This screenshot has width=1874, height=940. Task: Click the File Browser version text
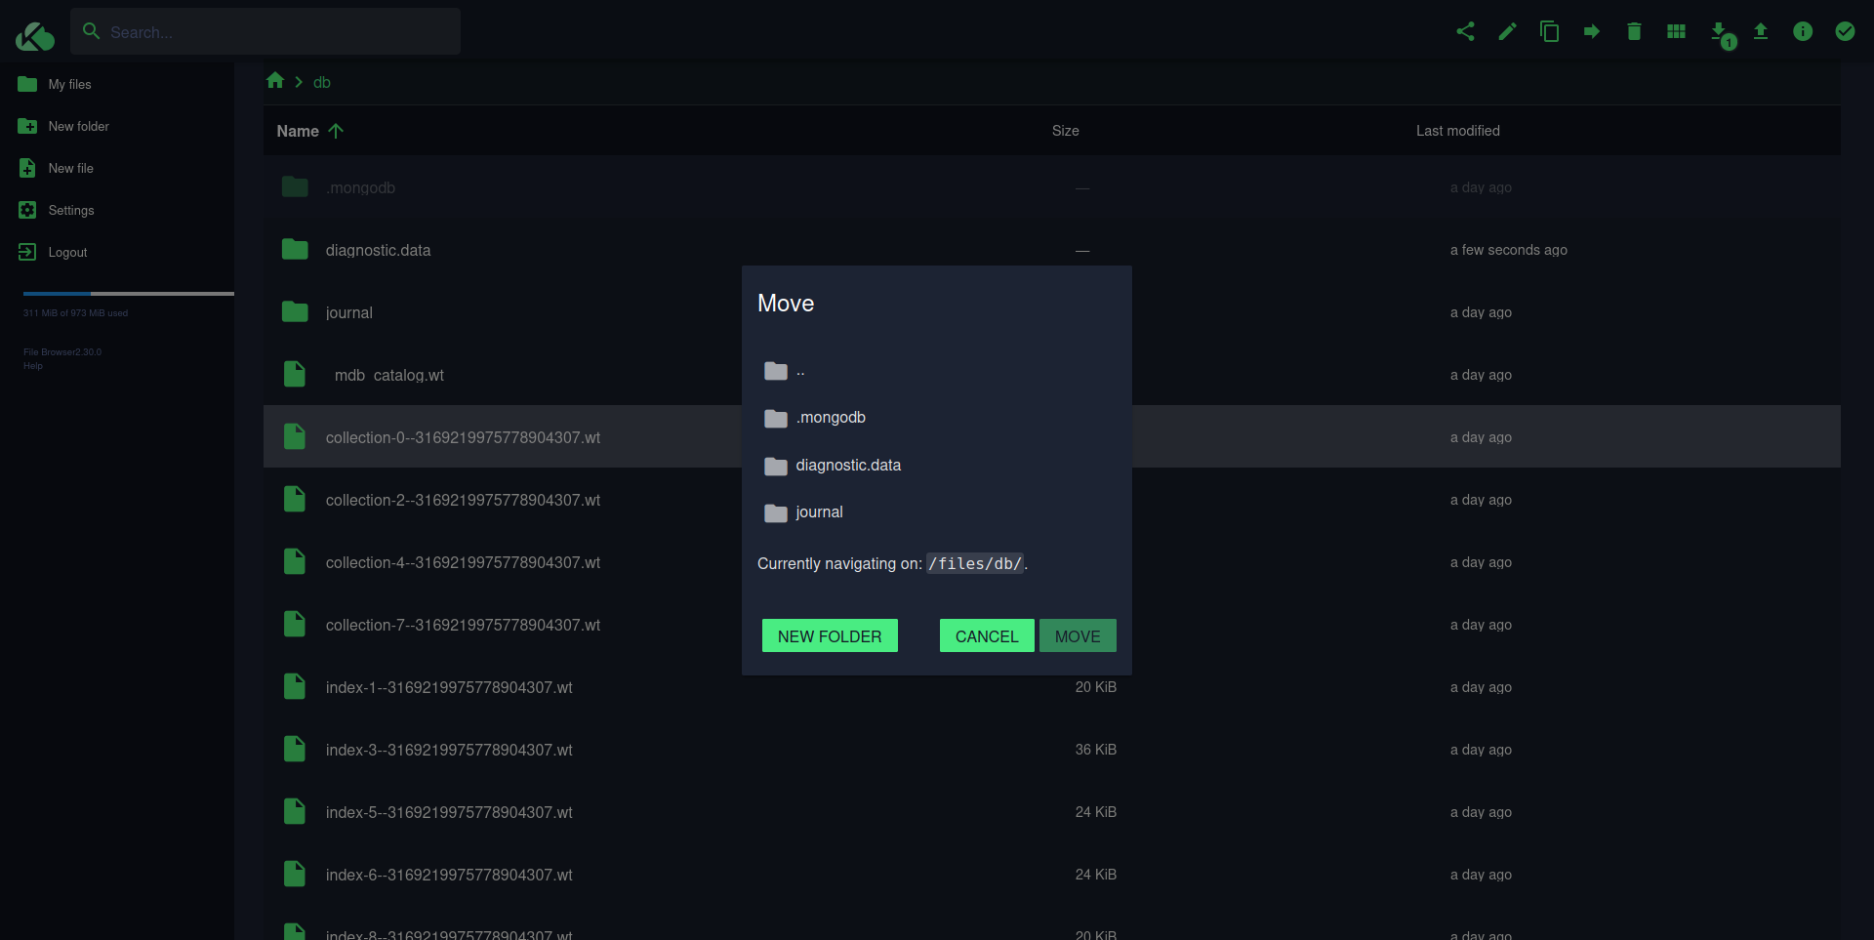62,352
